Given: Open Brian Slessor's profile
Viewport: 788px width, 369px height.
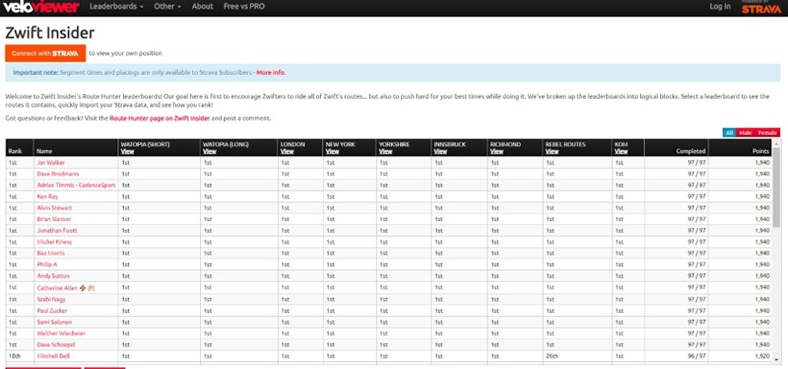Looking at the screenshot, I should pyautogui.click(x=54, y=219).
